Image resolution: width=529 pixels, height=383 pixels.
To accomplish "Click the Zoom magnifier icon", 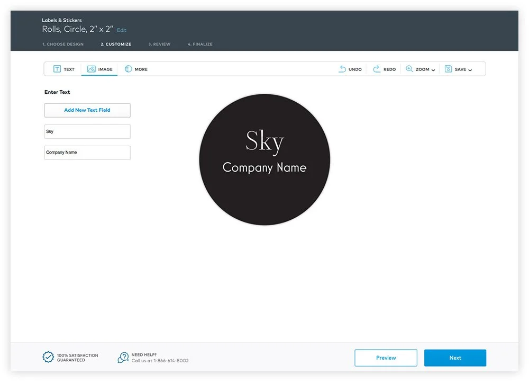I will pyautogui.click(x=409, y=69).
